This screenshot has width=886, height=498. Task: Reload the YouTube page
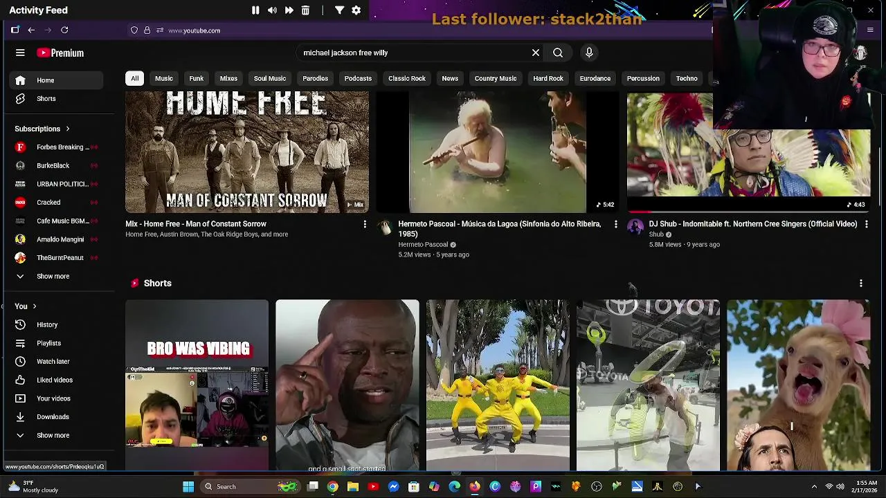[x=64, y=30]
